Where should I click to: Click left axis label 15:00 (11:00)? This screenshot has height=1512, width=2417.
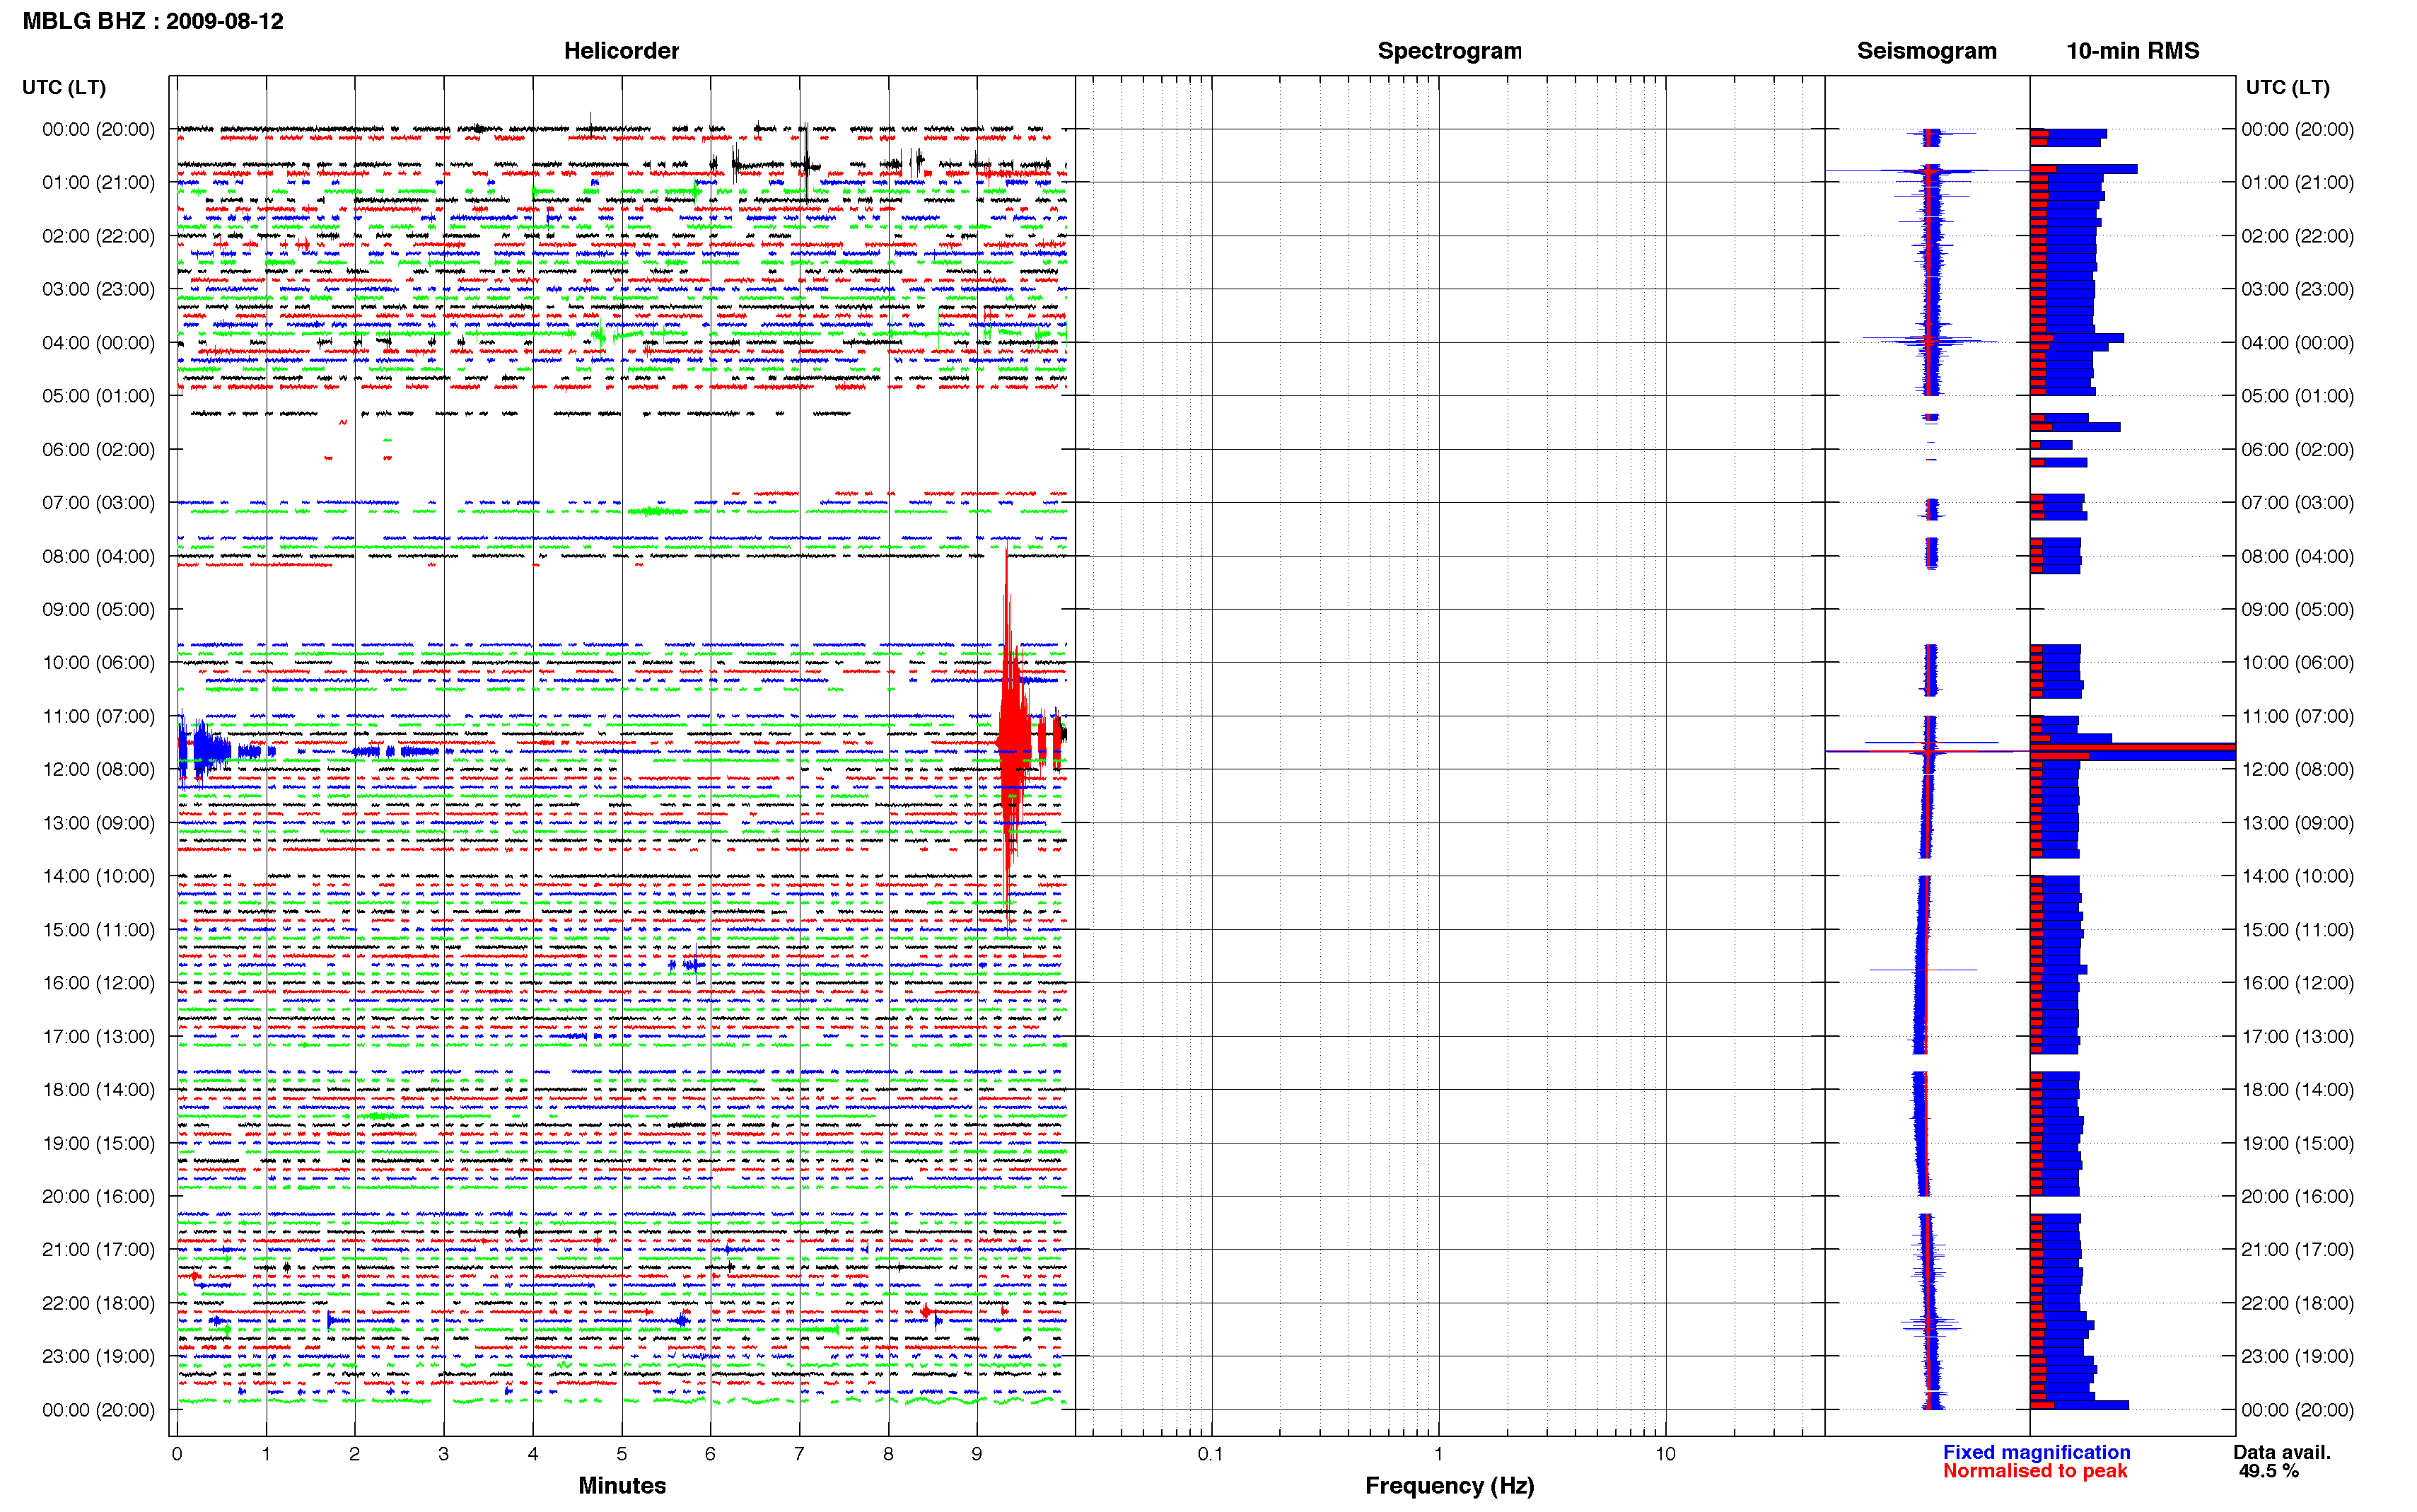pyautogui.click(x=99, y=929)
